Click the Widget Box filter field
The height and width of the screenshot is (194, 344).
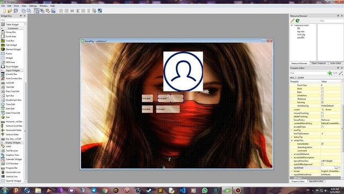pos(13,20)
